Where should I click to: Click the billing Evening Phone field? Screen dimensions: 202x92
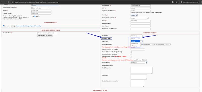[41, 13]
